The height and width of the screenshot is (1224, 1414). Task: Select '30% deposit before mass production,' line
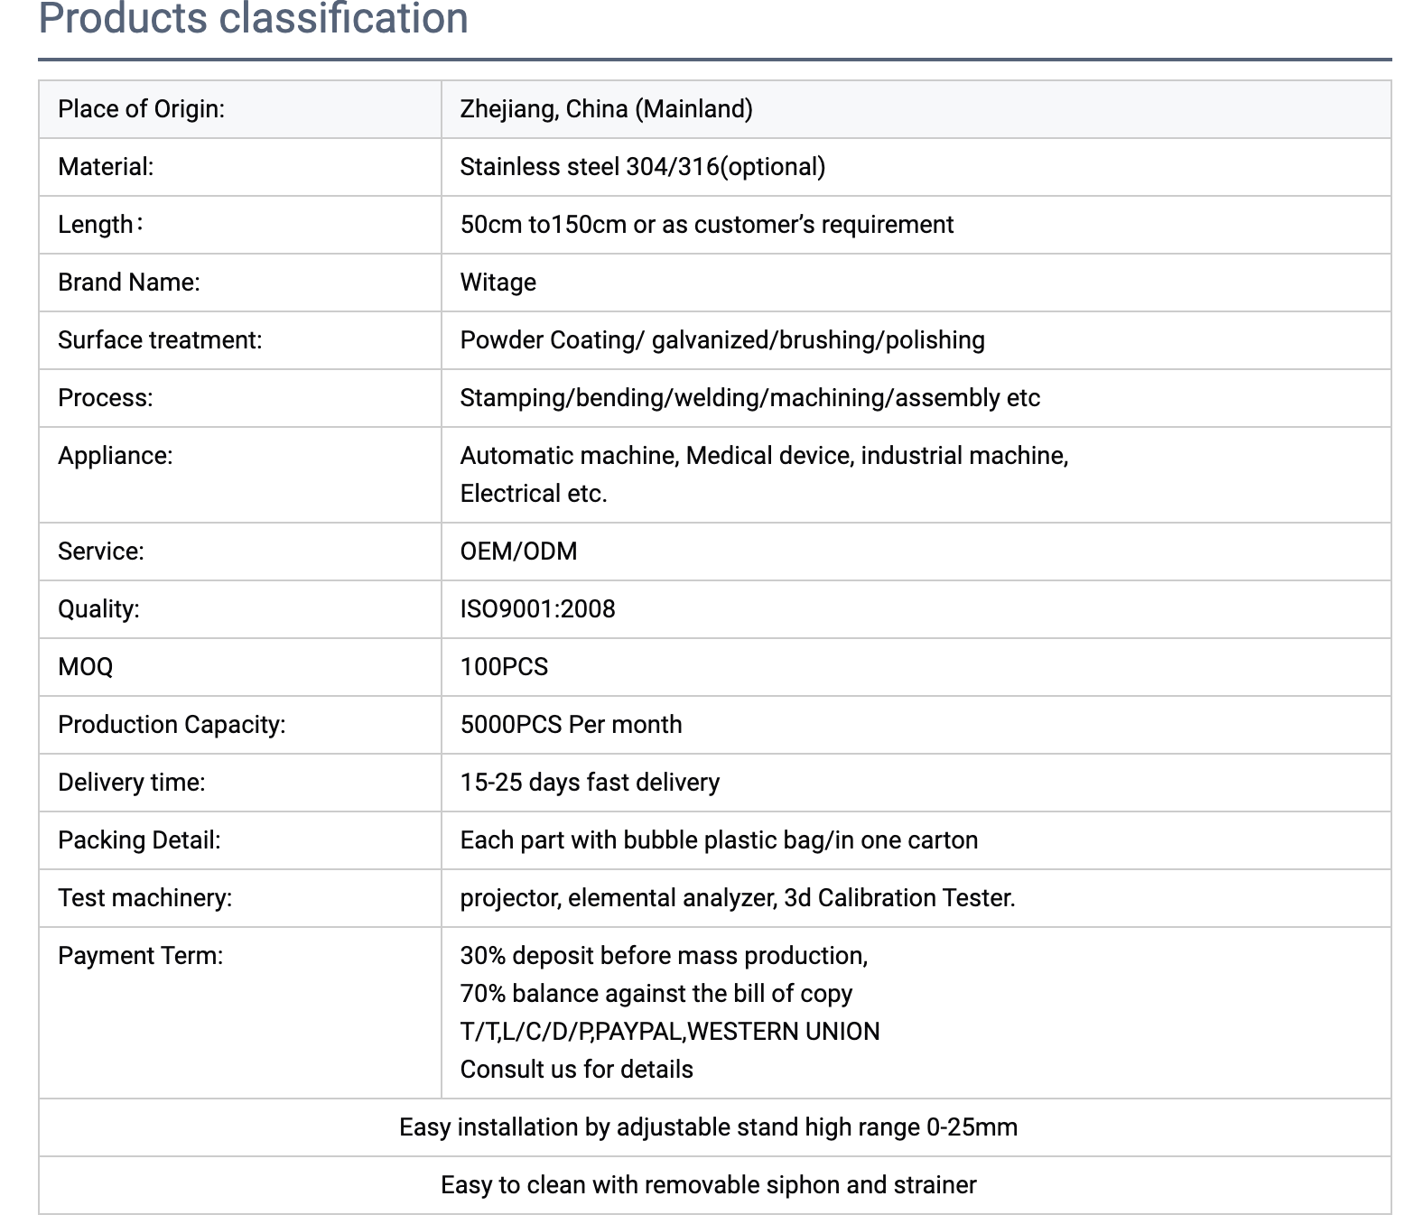(x=665, y=956)
